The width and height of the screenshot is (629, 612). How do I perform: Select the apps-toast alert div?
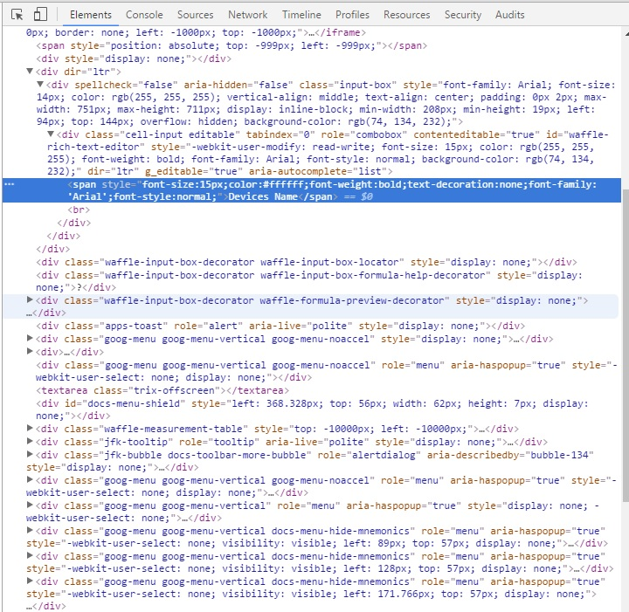(280, 326)
